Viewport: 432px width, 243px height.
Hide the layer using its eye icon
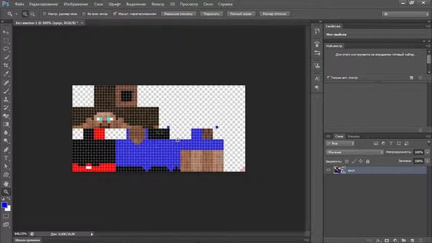tap(328, 170)
